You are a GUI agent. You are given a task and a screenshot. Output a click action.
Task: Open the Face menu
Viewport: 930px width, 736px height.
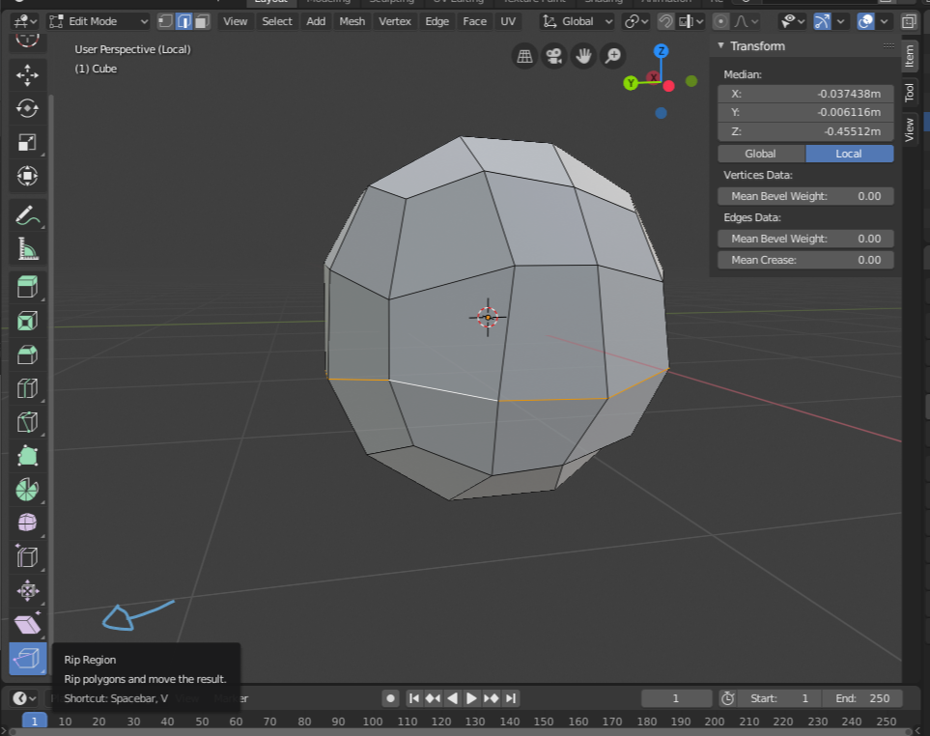474,22
